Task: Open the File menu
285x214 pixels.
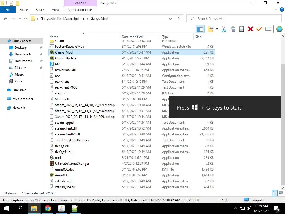Action: pos(8,10)
